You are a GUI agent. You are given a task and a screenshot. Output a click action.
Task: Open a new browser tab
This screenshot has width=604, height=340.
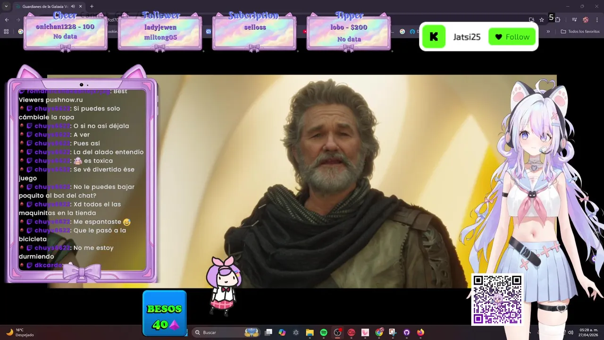tap(92, 7)
